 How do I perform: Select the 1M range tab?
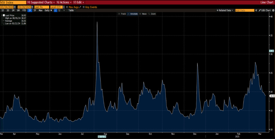tap(13, 10)
